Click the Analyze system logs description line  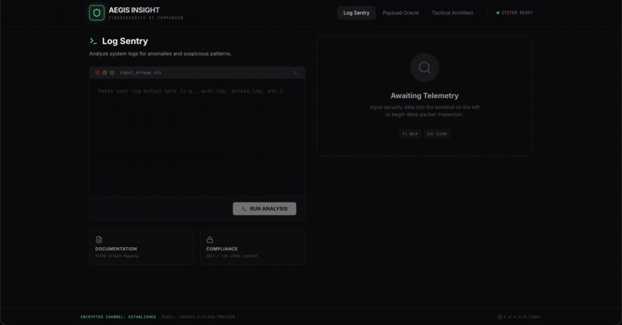161,53
